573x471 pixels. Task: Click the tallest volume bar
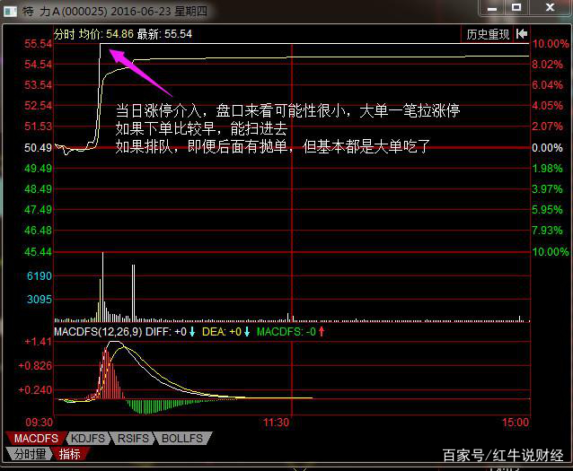(102, 286)
